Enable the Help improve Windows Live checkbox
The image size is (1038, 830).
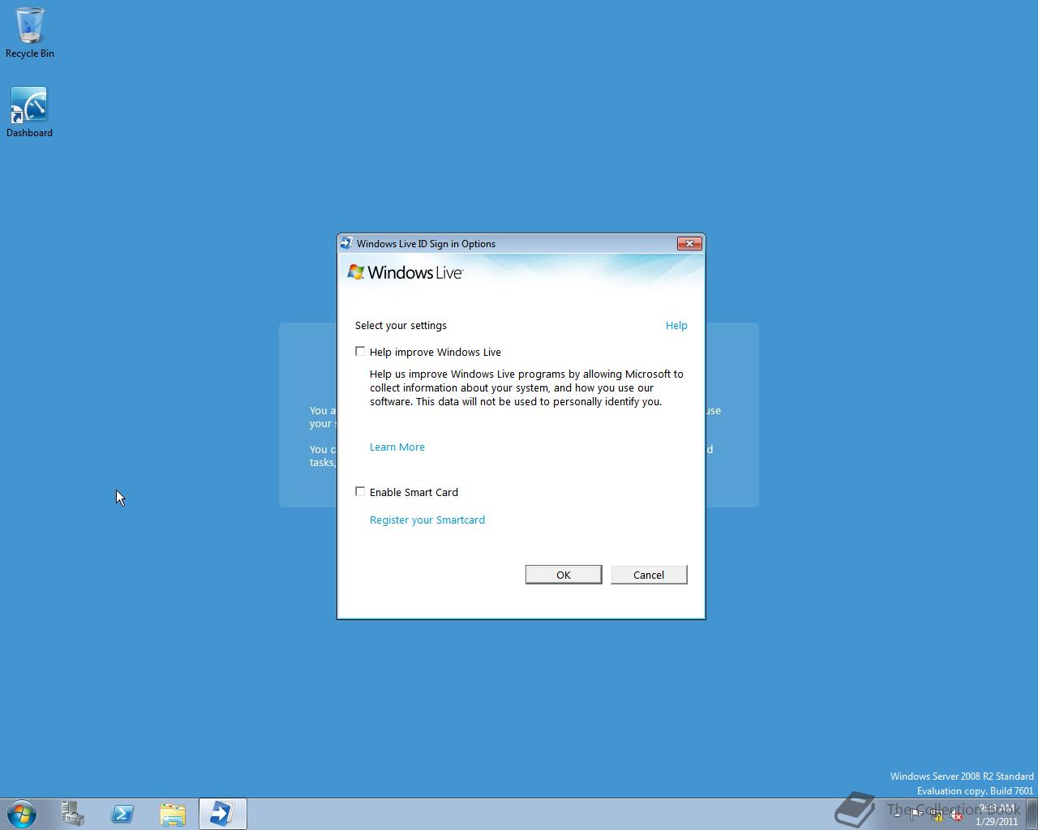pos(360,351)
